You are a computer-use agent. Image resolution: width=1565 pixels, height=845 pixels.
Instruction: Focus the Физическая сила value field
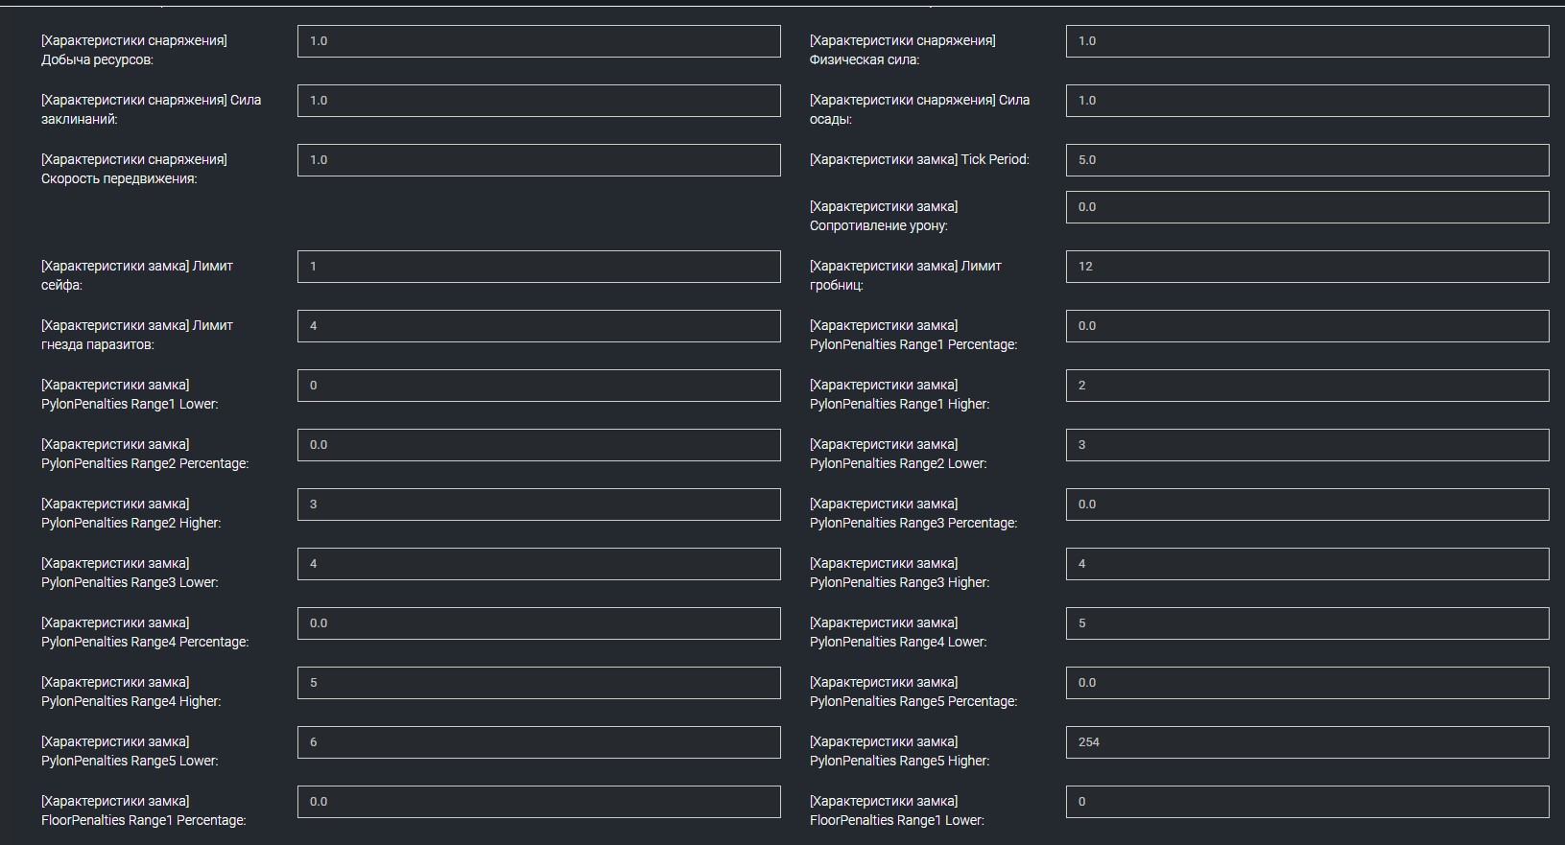(1307, 41)
